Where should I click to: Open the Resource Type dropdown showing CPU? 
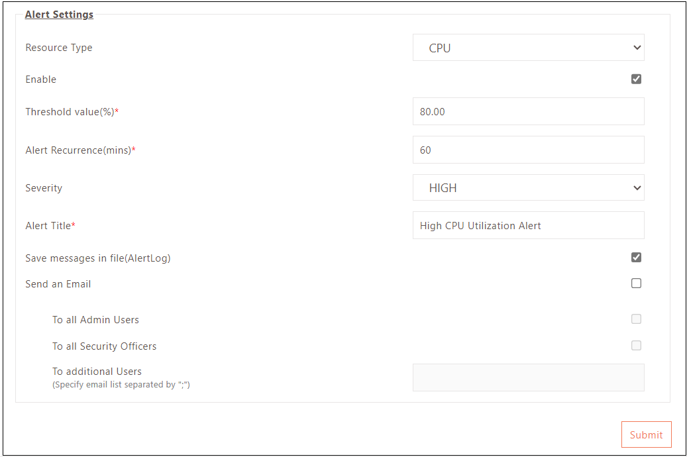pos(528,48)
